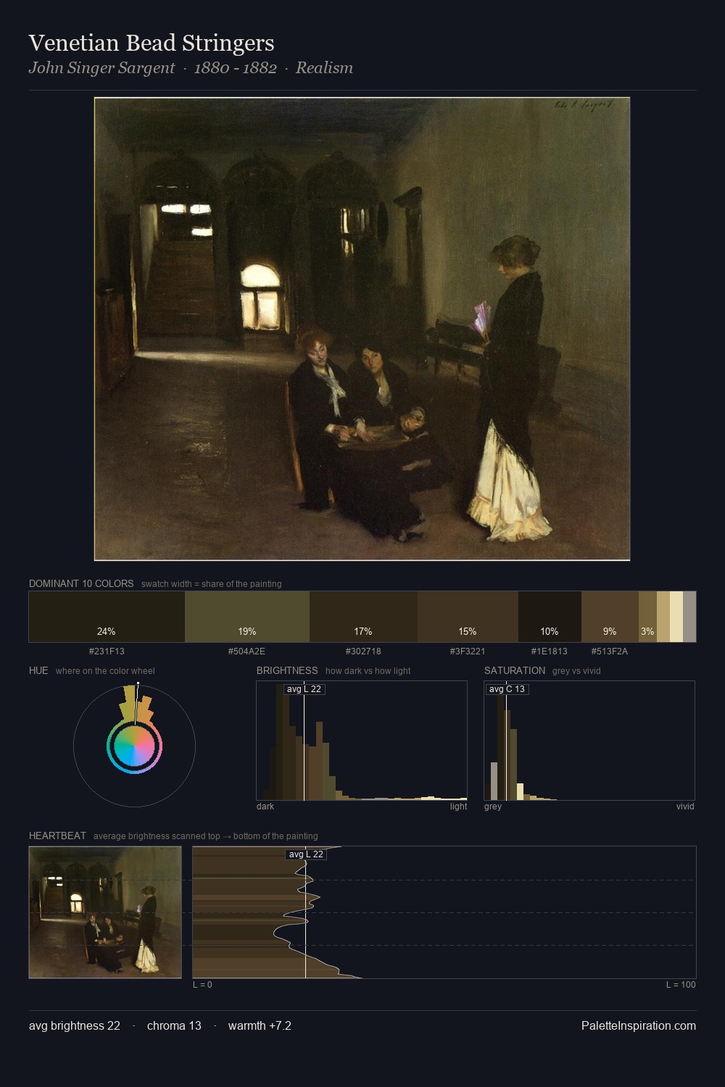This screenshot has width=725, height=1087.
Task: Click the hex code #302718 label
Action: point(363,651)
